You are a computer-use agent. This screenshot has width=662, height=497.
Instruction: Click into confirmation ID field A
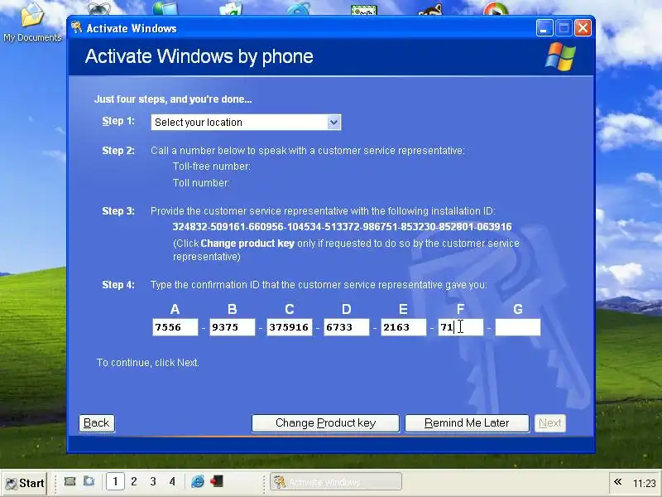tap(175, 327)
